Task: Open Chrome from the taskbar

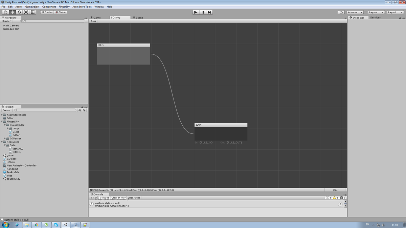Action: 37,225
